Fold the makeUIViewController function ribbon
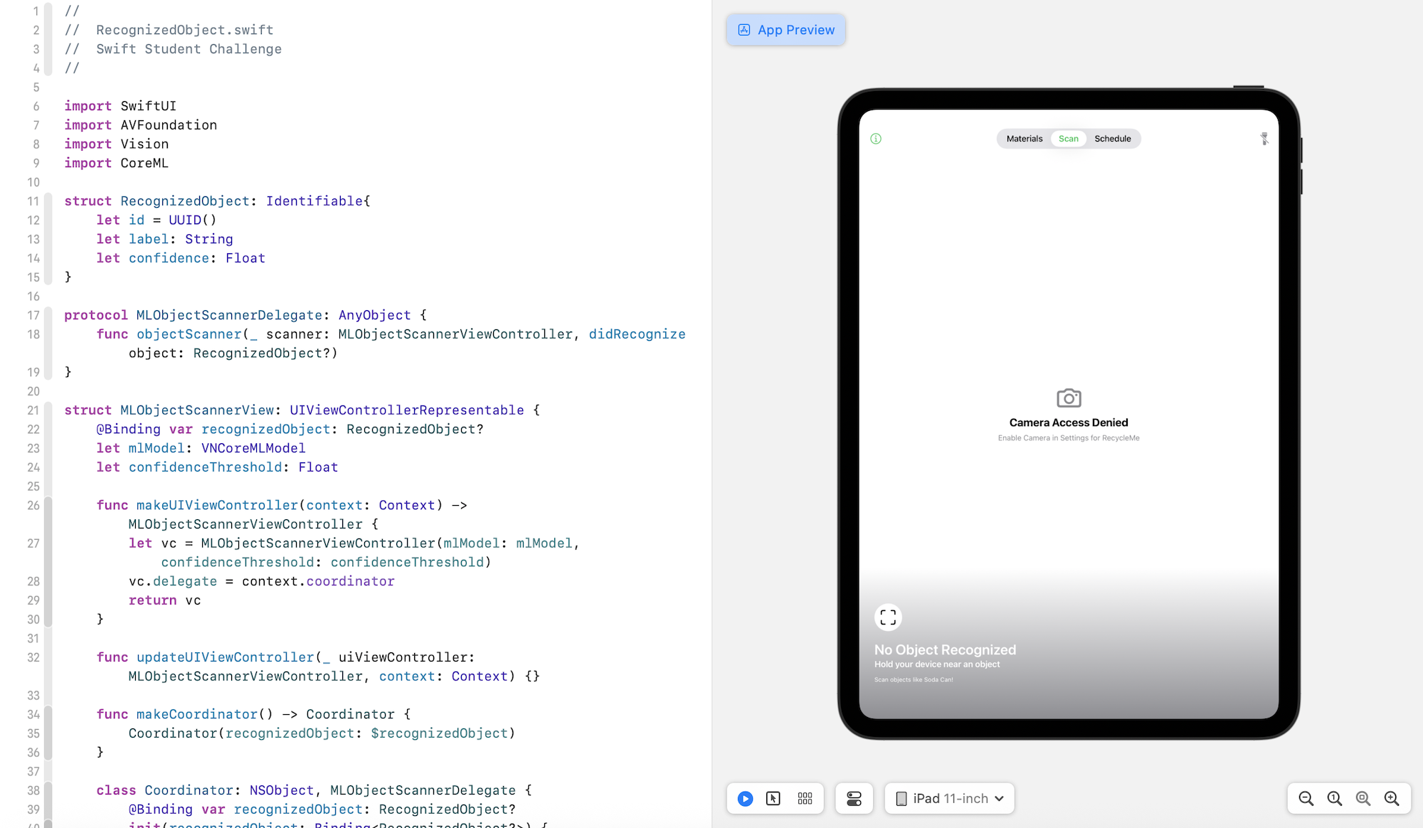The width and height of the screenshot is (1423, 828). [x=48, y=562]
